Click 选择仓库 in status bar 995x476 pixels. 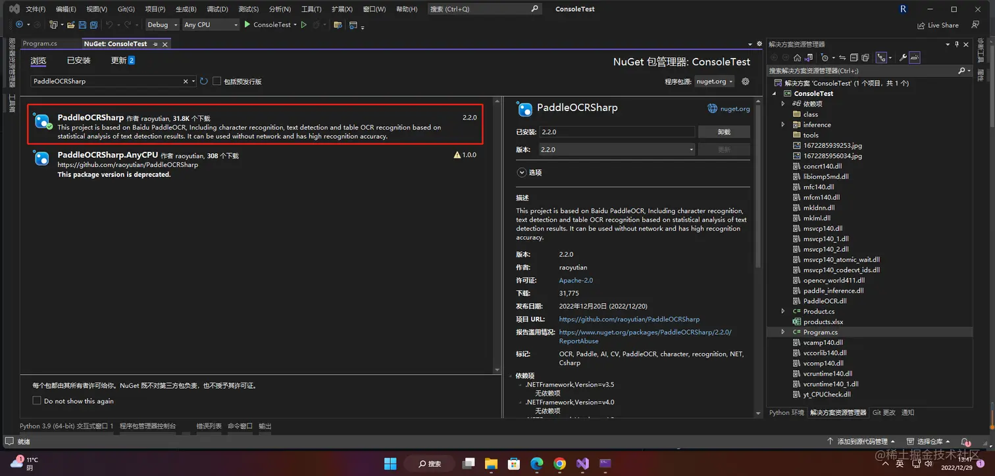tap(929, 442)
